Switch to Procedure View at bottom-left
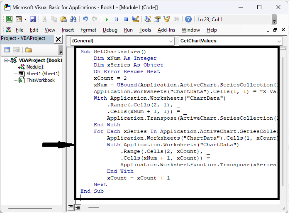 (71, 207)
